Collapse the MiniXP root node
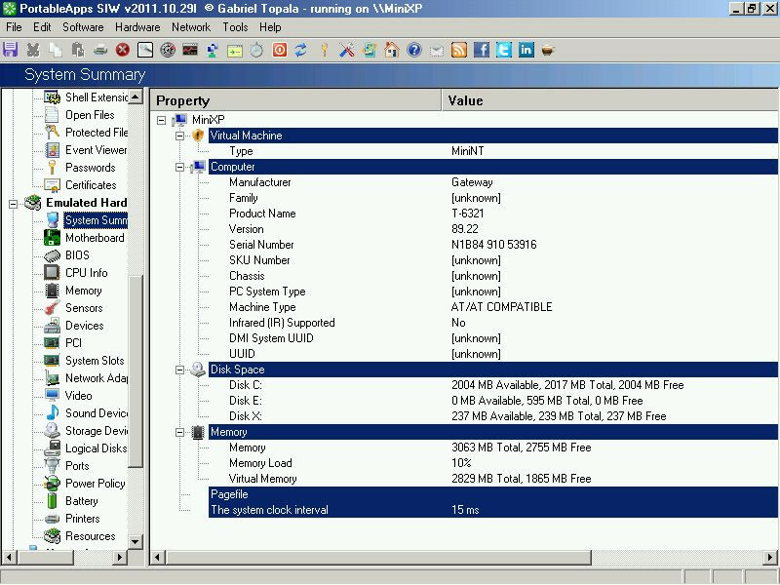780x585 pixels. [x=161, y=120]
